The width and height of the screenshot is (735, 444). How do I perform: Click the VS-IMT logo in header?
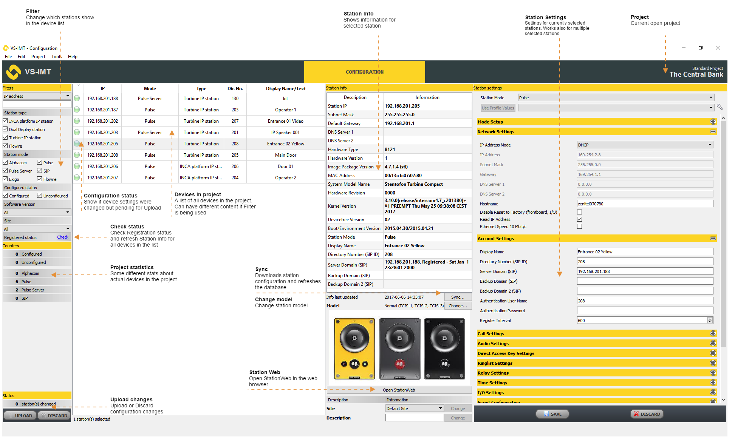click(14, 72)
